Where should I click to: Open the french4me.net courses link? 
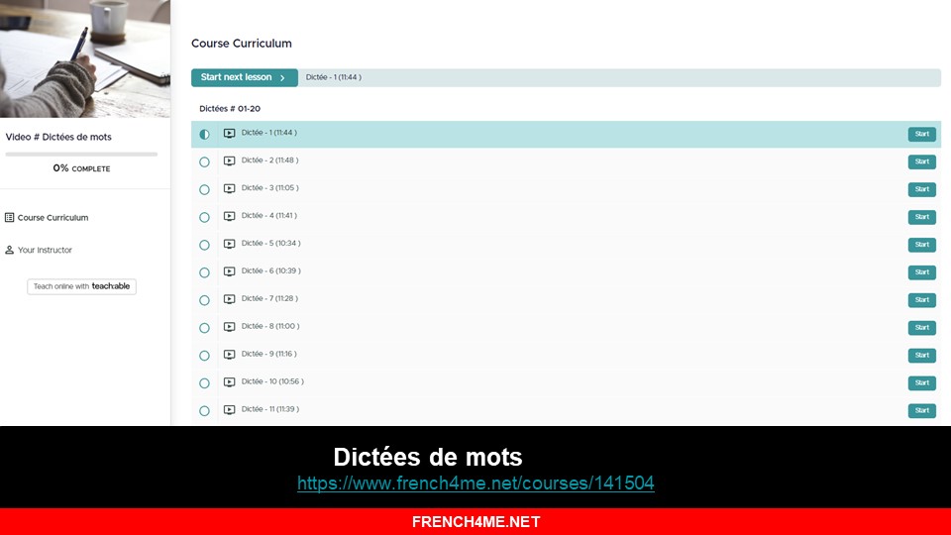pos(475,483)
